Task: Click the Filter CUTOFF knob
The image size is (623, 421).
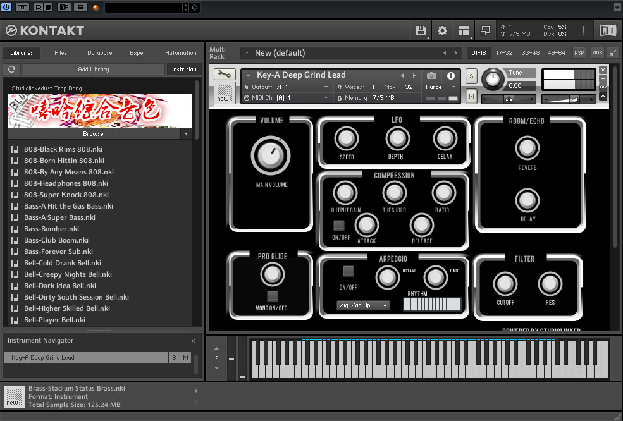Action: [505, 284]
